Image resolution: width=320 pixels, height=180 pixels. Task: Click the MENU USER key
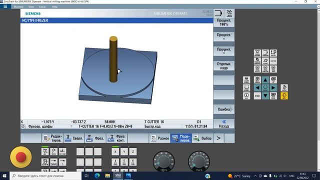tap(273, 69)
